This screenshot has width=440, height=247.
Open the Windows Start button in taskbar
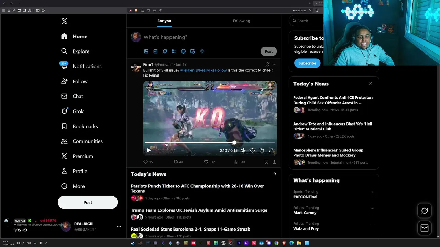tap(307, 243)
